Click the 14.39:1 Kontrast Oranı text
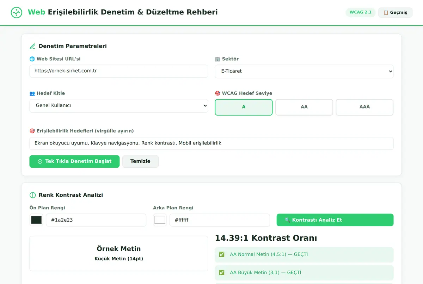Screen dimensions: 423x284 pyautogui.click(x=266, y=238)
